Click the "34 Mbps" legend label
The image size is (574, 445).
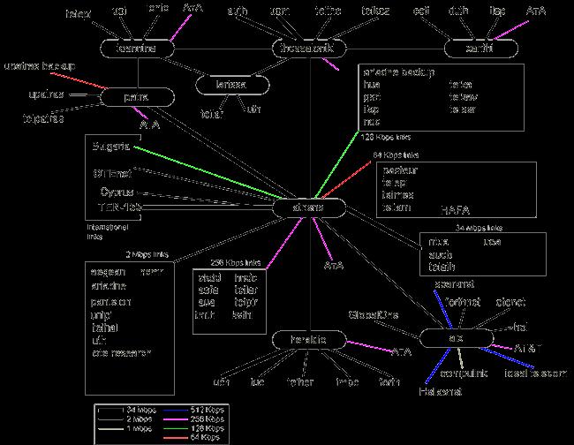click(141, 410)
